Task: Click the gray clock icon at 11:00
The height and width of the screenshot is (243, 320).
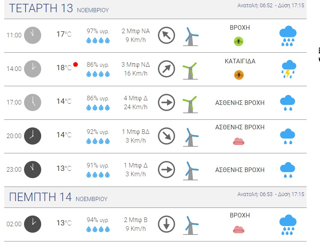Action: pos(32,35)
